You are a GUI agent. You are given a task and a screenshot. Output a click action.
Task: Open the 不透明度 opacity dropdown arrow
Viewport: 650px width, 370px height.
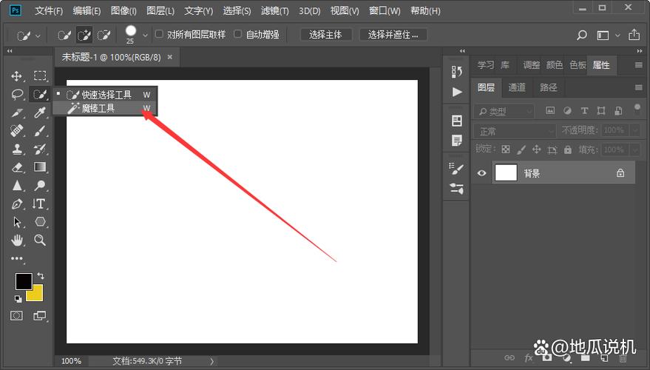pyautogui.click(x=635, y=130)
